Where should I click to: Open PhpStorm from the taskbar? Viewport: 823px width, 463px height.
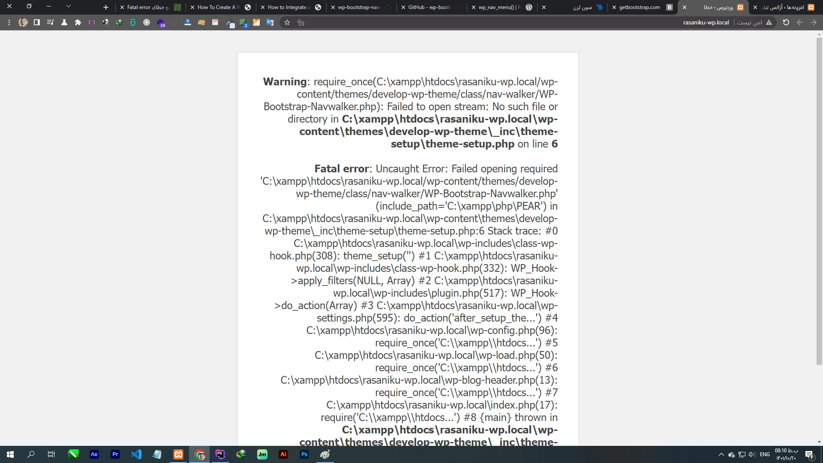(220, 454)
